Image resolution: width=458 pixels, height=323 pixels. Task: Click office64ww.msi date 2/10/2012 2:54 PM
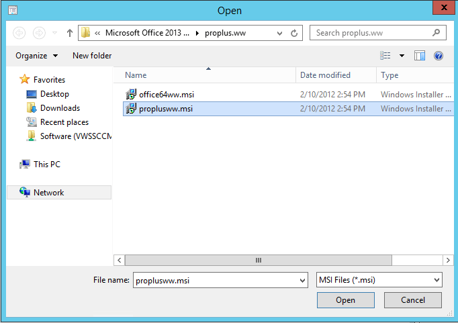click(332, 95)
